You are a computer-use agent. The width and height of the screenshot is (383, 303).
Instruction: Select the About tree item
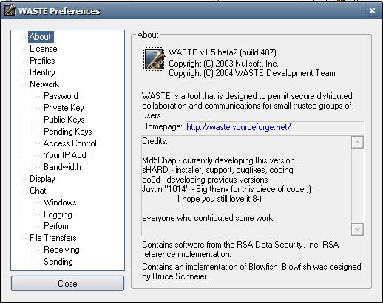point(41,37)
